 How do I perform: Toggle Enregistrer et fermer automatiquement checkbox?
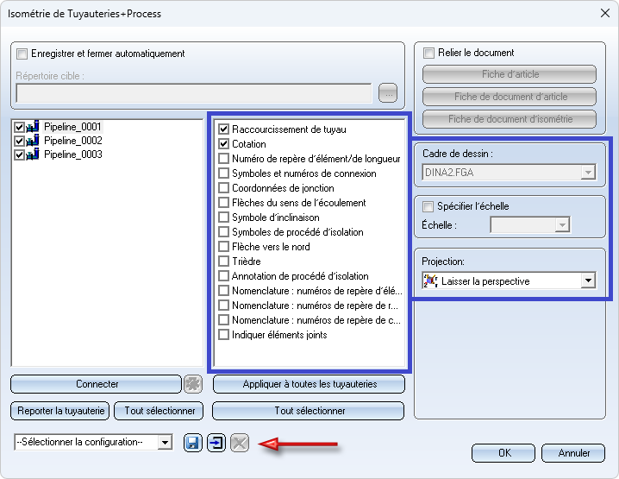(x=22, y=54)
